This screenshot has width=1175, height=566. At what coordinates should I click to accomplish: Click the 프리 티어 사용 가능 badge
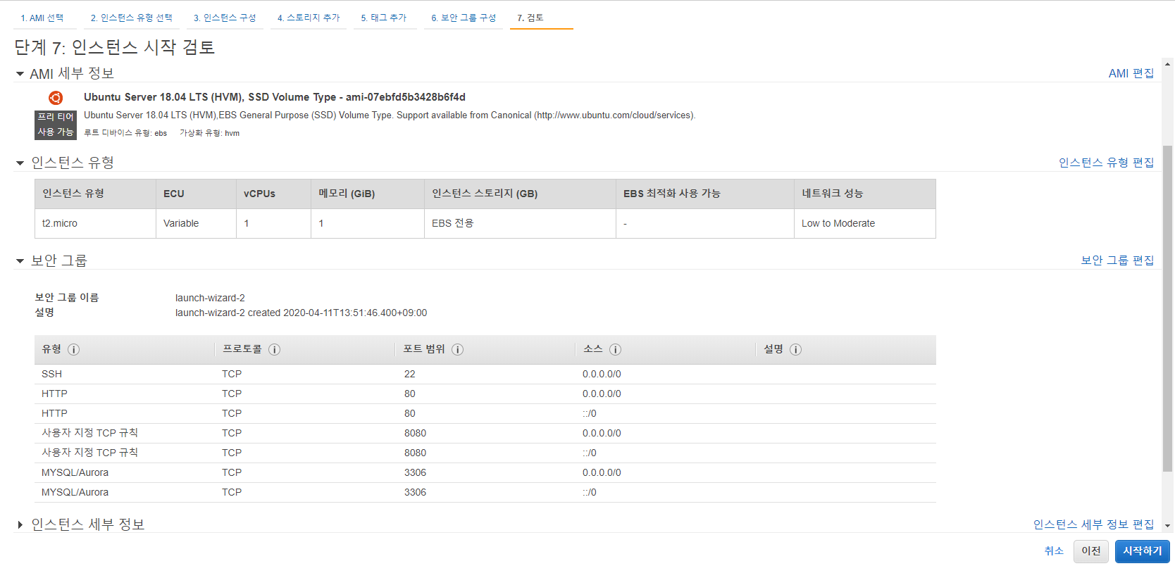coord(56,125)
